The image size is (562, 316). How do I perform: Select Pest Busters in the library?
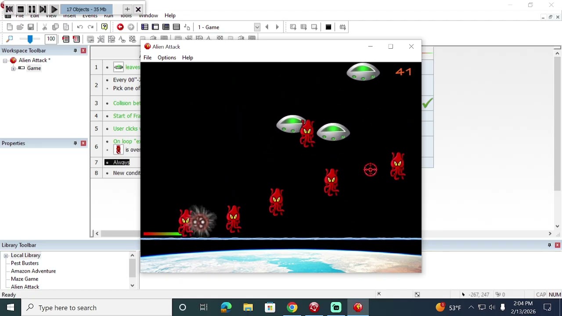point(25,263)
